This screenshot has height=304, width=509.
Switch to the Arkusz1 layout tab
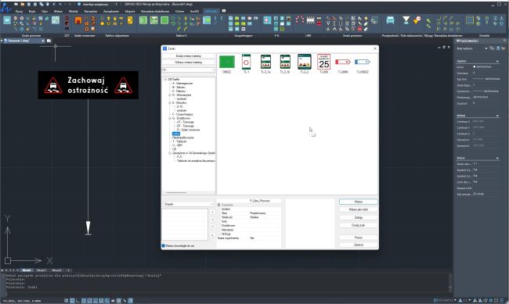click(x=42, y=270)
